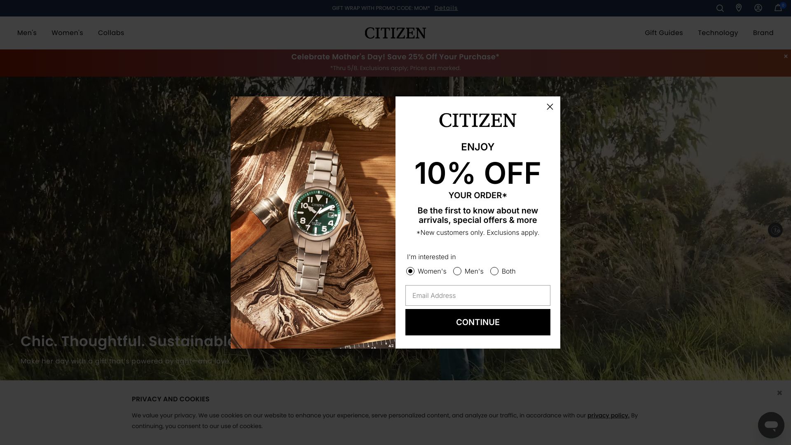Screen dimensions: 791x445
Task: Expand the Gift Guides menu
Action: (x=664, y=33)
